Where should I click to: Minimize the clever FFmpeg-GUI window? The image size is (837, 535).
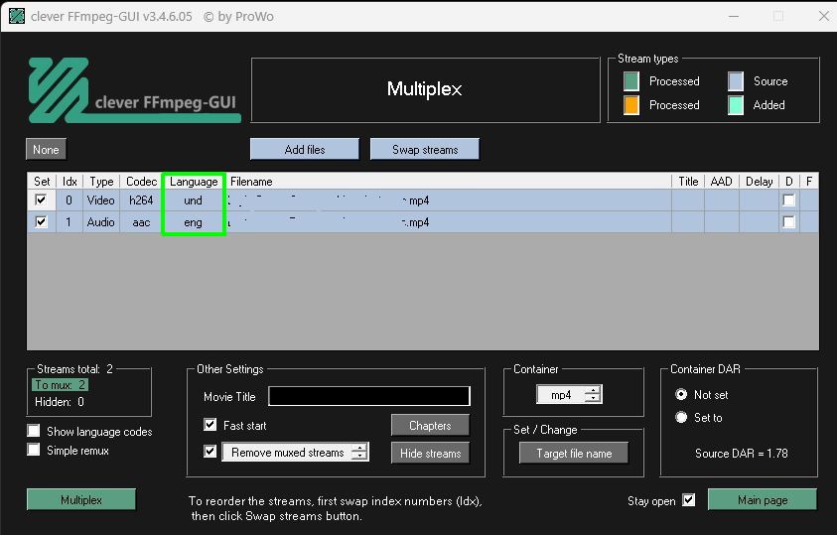pos(734,17)
